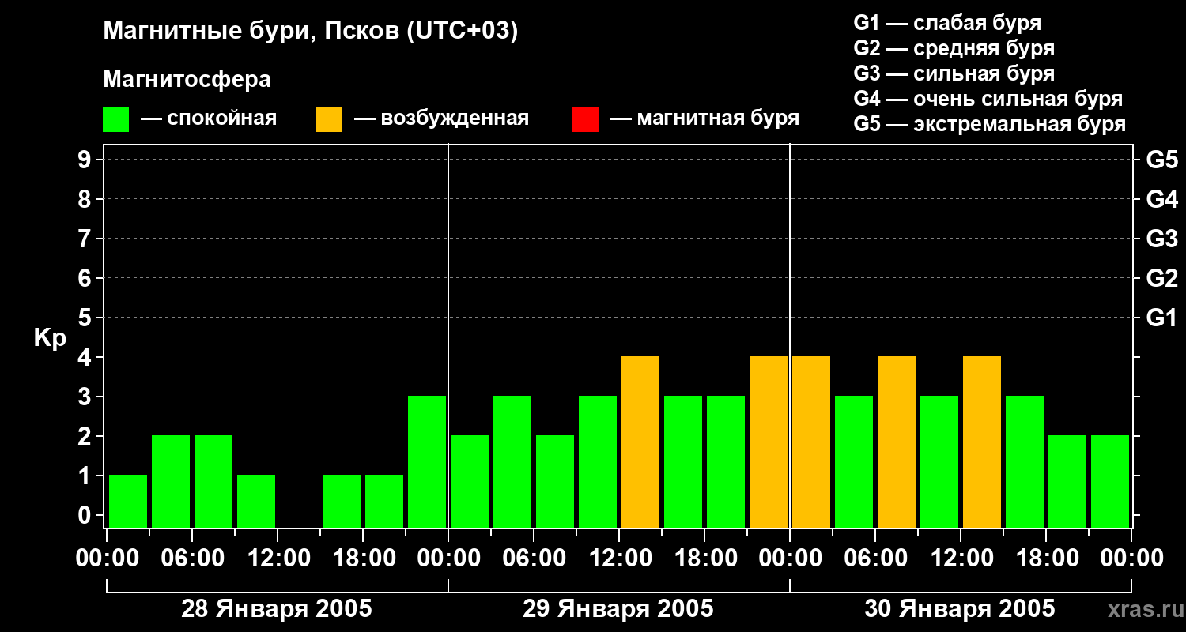Click the Kp 3 bar at 21:00 28 January

coord(427,461)
